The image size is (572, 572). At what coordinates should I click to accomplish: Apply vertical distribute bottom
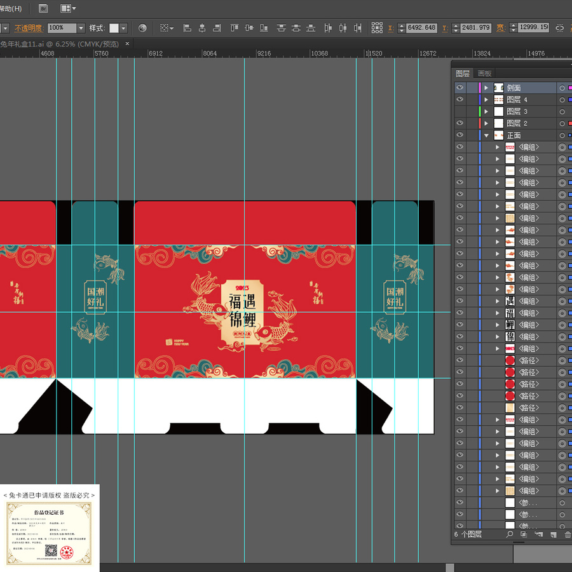click(311, 28)
